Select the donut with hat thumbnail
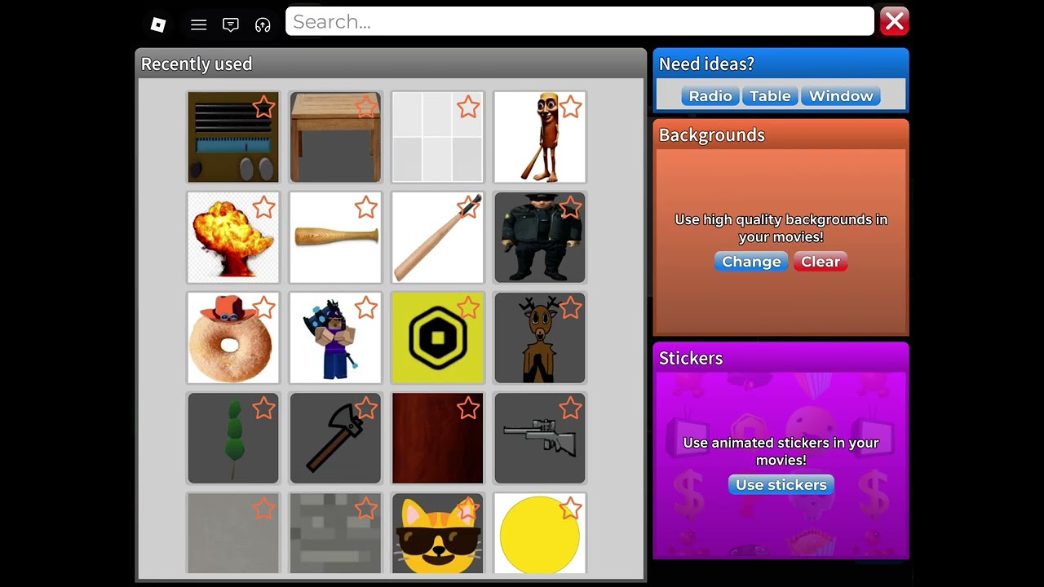The width and height of the screenshot is (1044, 587). pos(233,338)
